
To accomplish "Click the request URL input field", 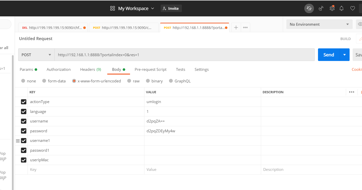I will 184,55.
